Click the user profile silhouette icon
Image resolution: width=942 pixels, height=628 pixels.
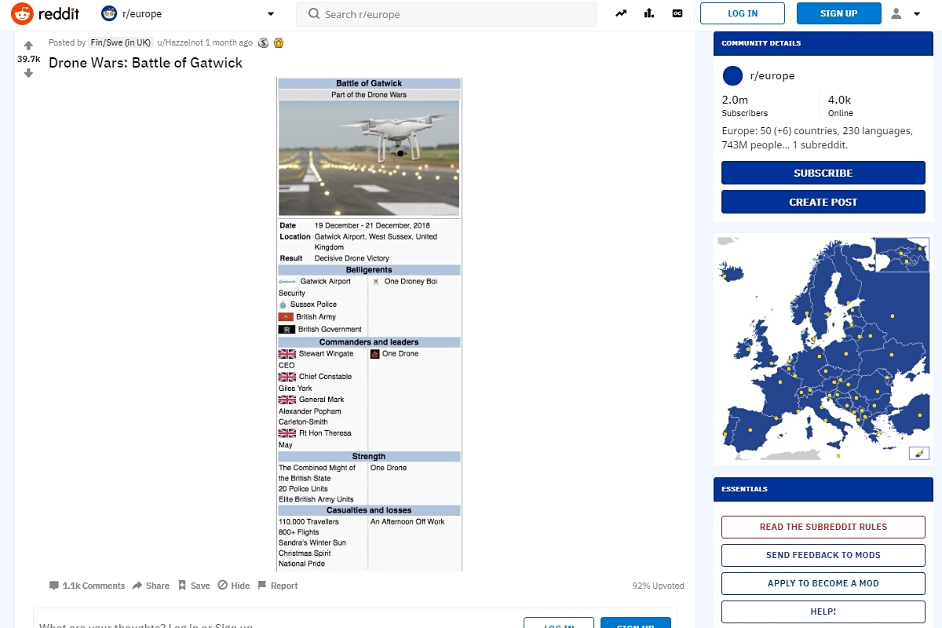coord(896,13)
